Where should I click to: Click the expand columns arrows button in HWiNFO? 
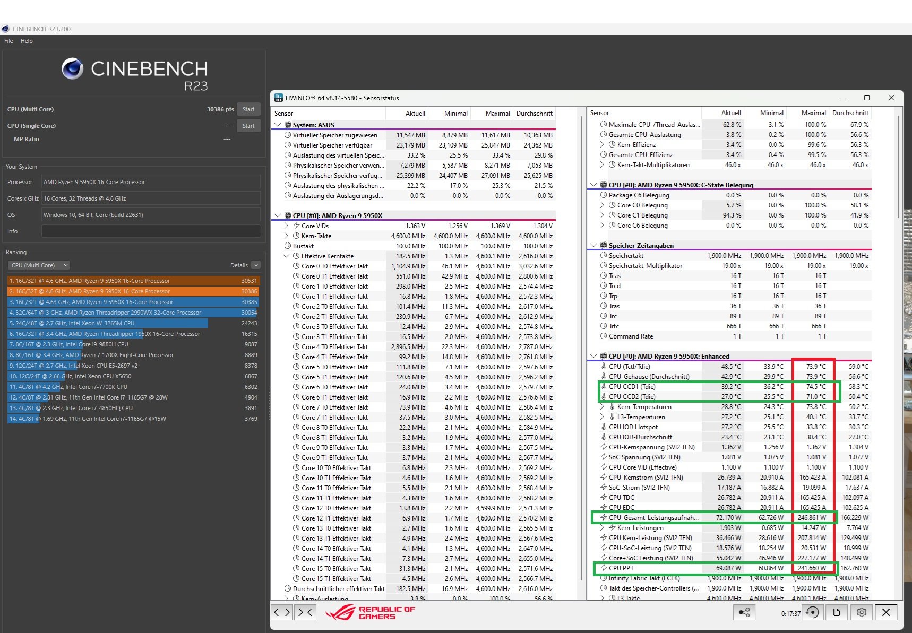click(282, 612)
